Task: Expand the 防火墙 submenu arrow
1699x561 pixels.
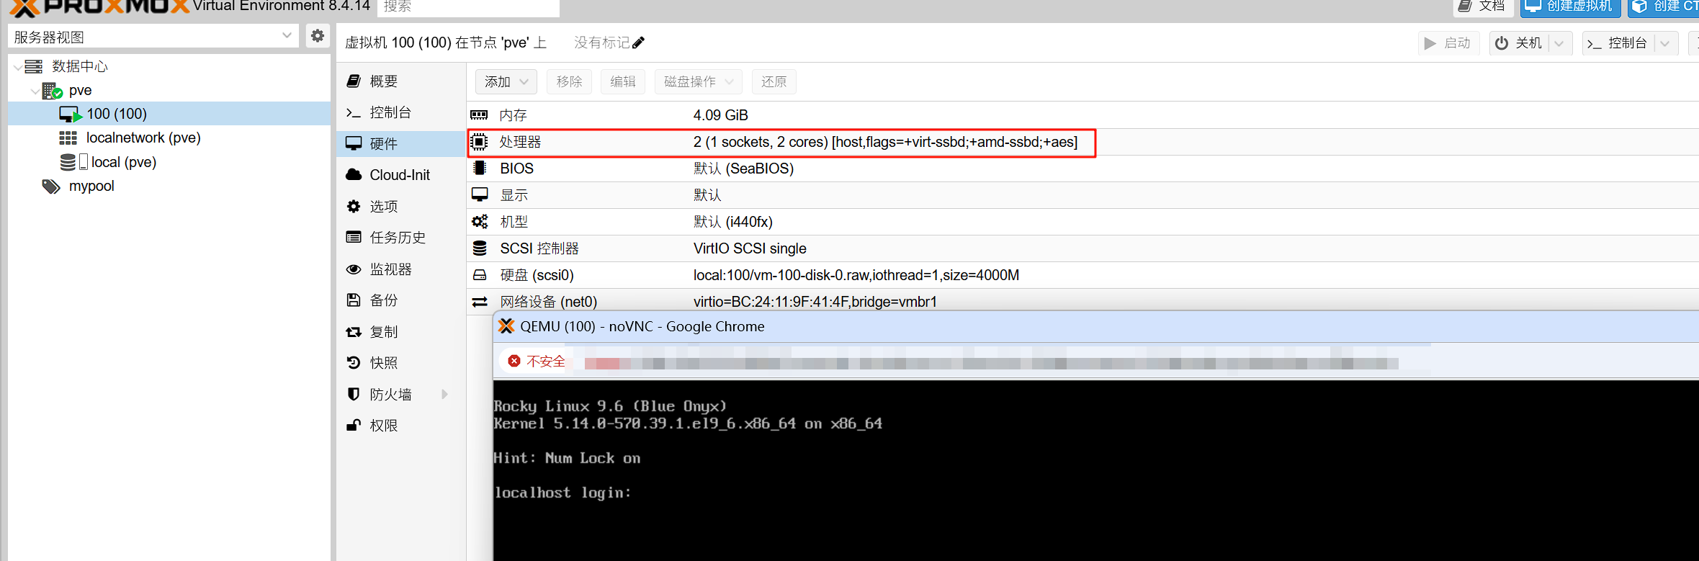Action: [x=444, y=395]
